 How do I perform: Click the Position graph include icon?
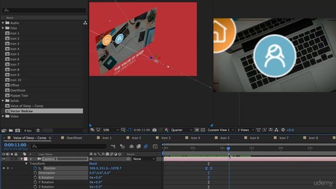40,168
